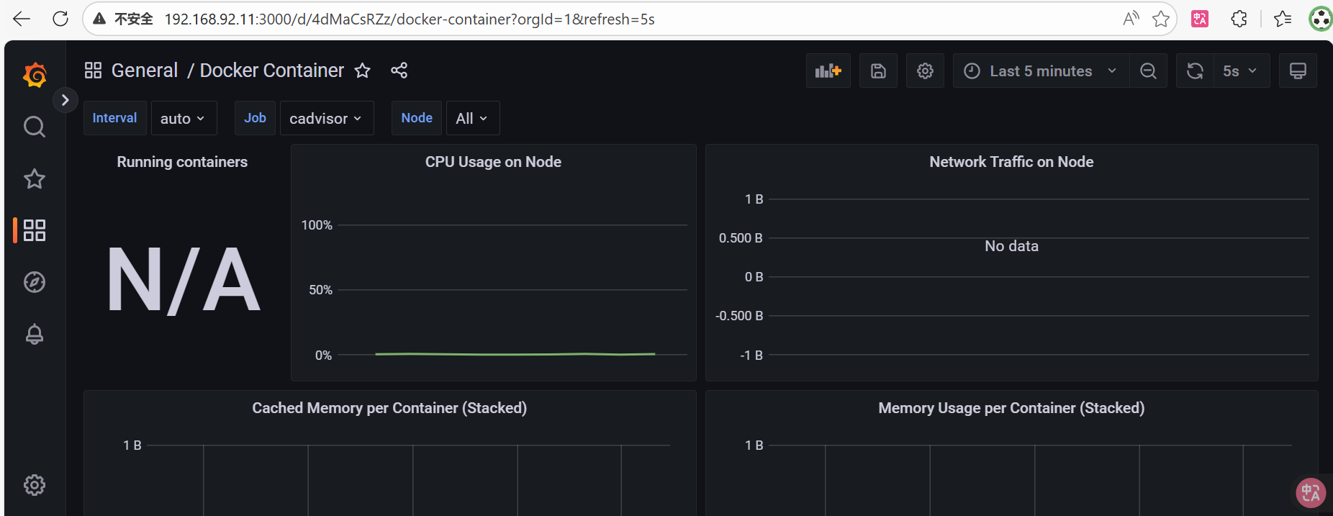Open the Node All dropdown

tap(473, 118)
